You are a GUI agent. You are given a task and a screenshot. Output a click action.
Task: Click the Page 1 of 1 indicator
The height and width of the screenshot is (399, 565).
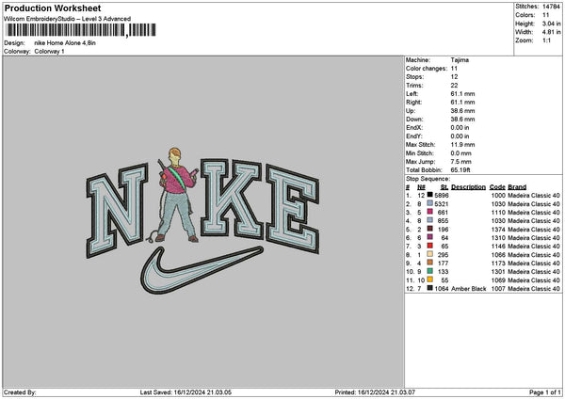(x=545, y=392)
